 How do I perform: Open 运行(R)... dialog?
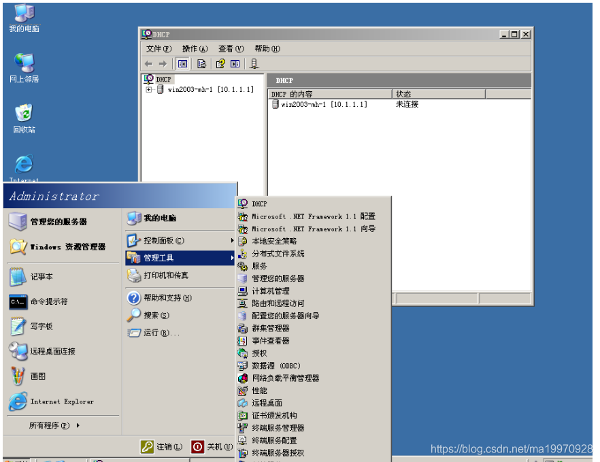[x=180, y=333]
